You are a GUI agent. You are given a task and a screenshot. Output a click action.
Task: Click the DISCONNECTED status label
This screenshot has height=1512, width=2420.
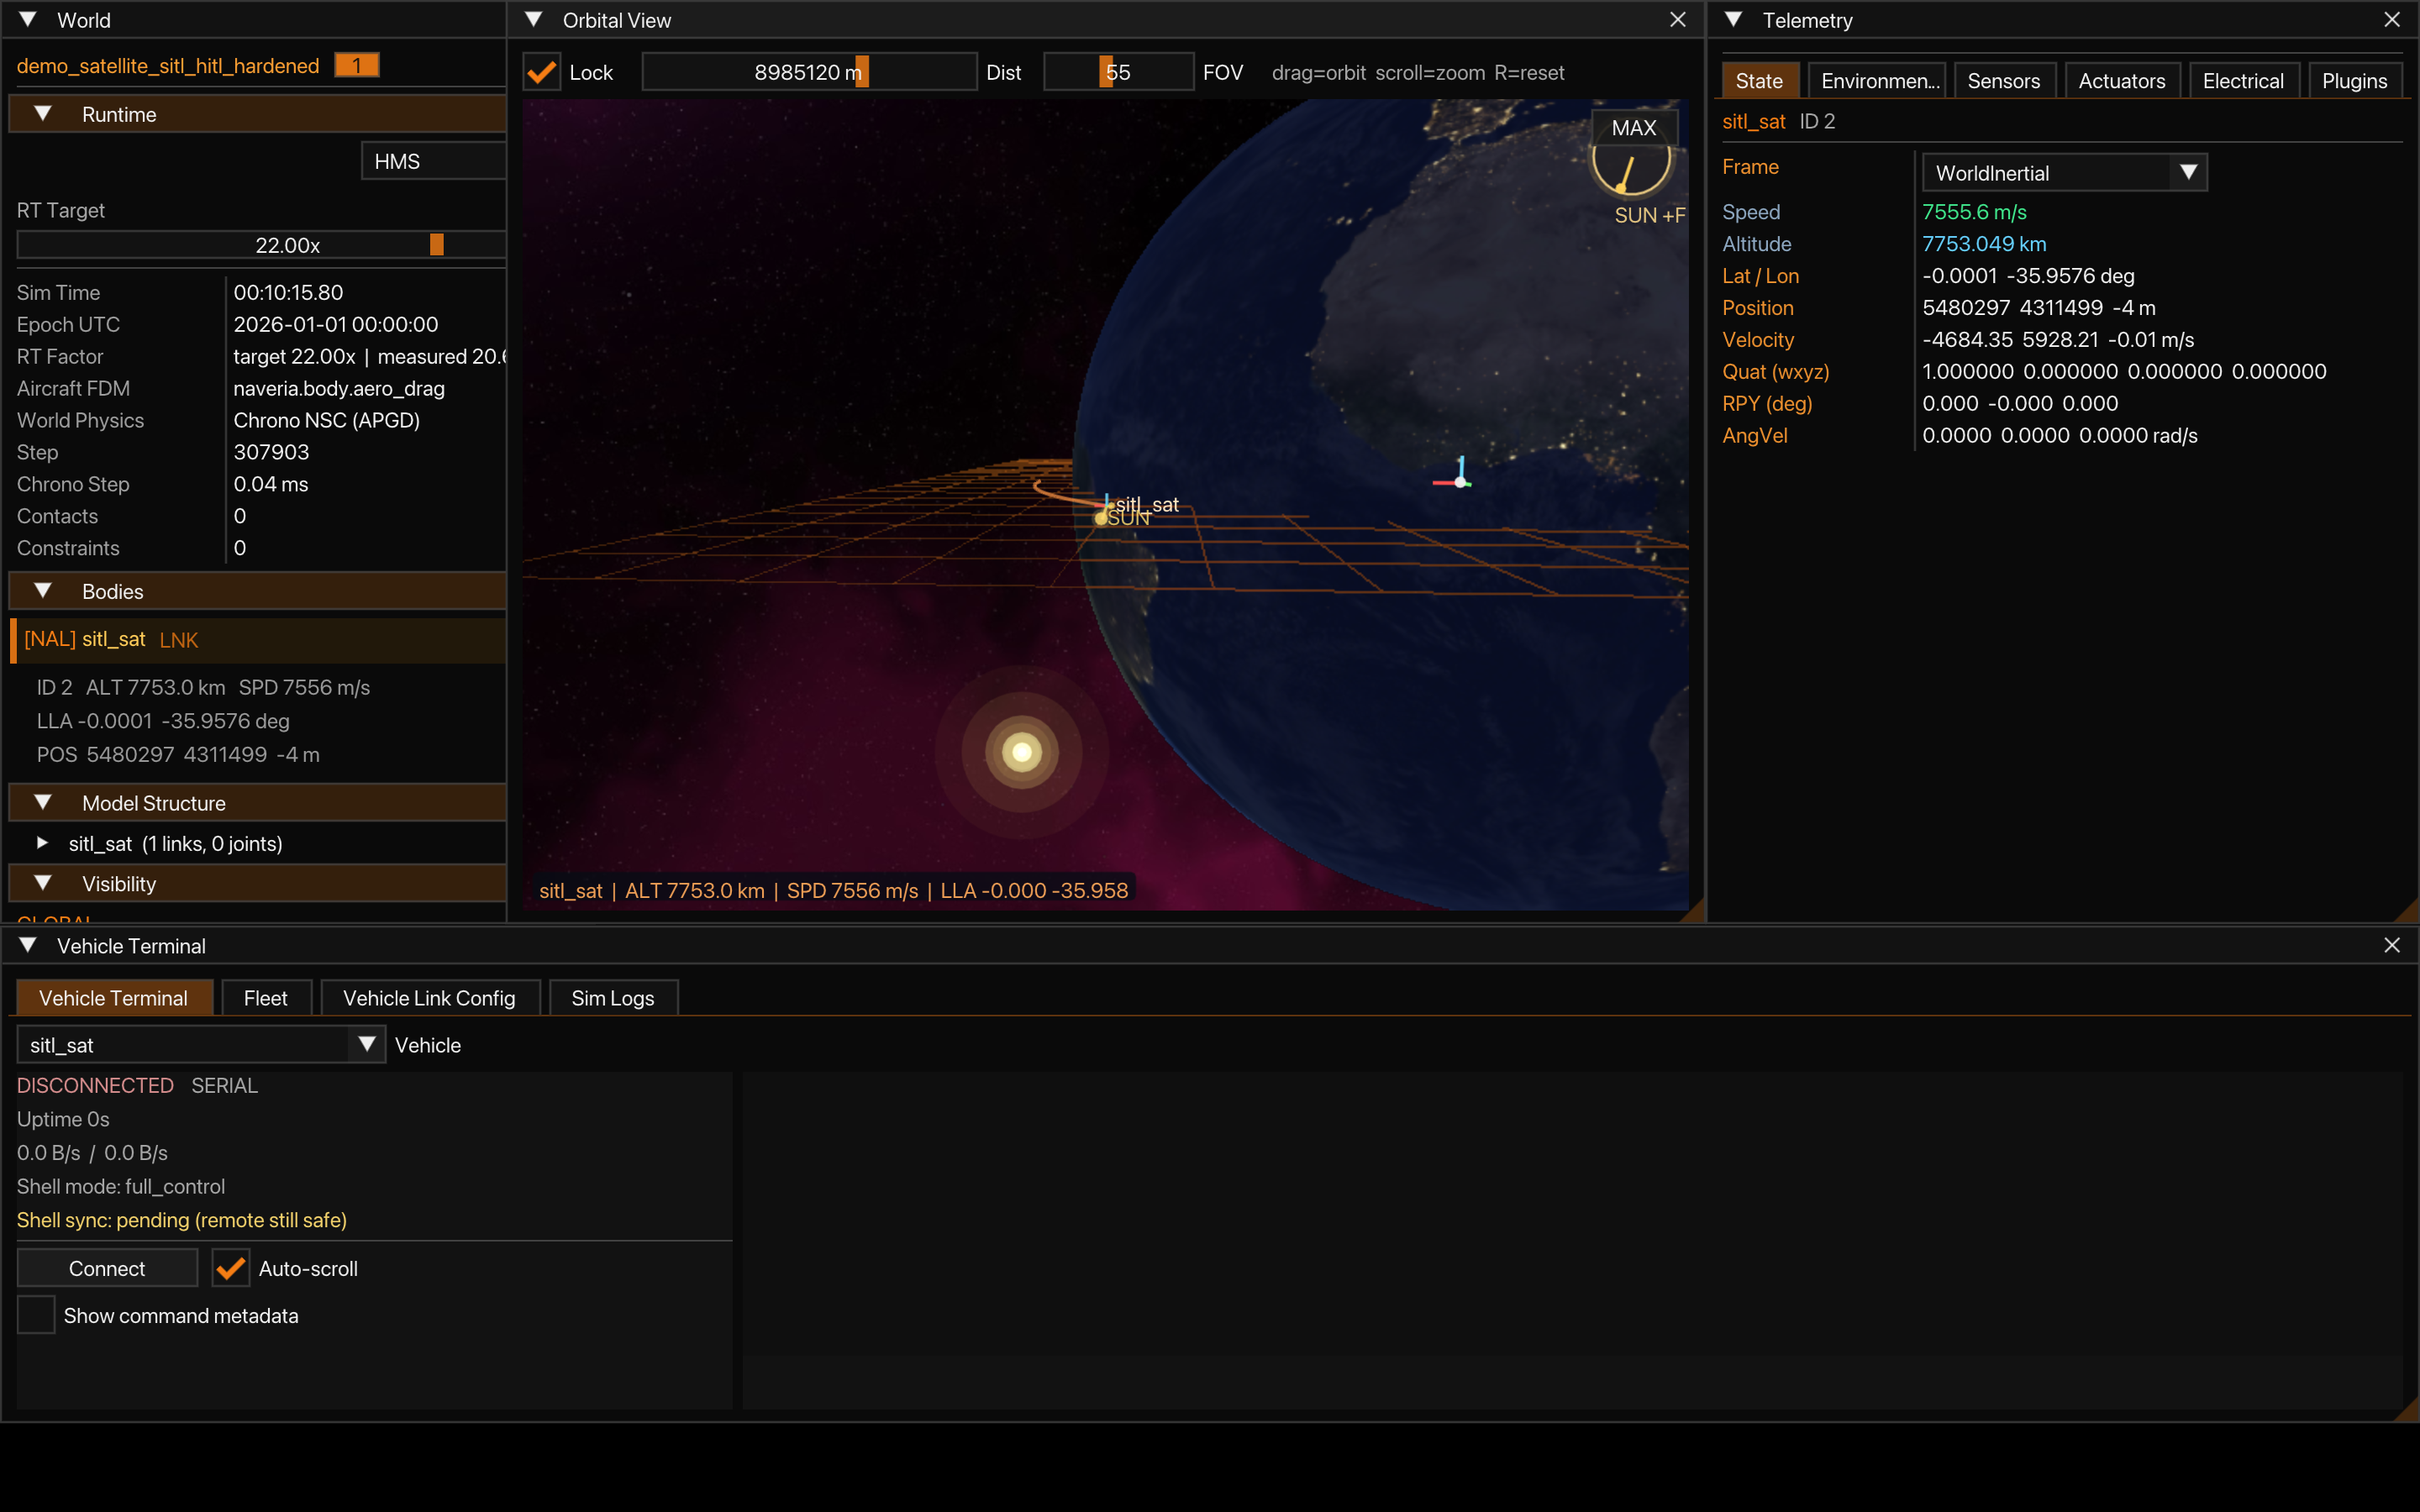coord(95,1085)
